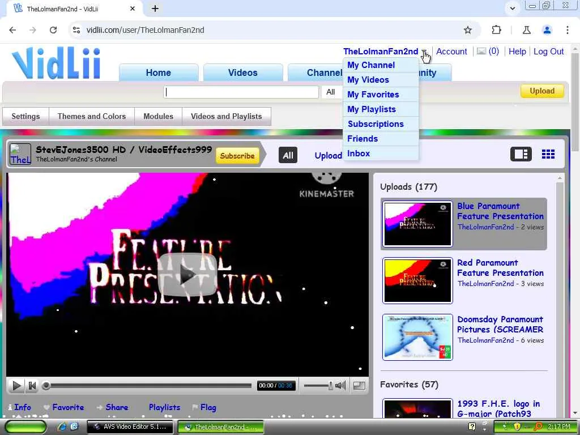Open Playlists option under the video

tap(164, 407)
